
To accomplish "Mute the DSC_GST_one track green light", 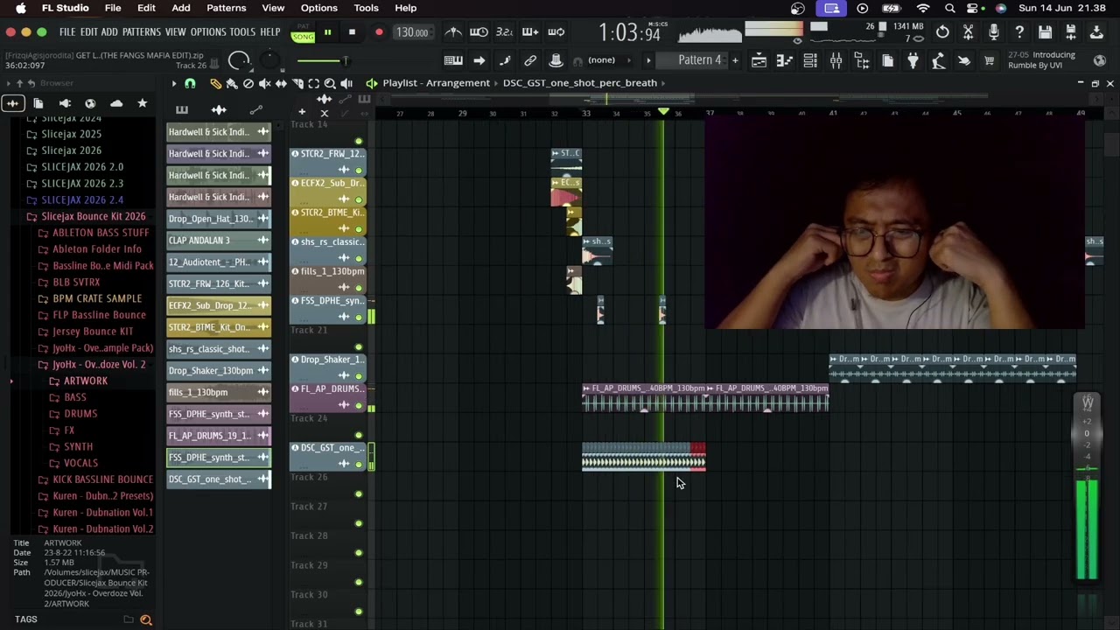I will click(x=358, y=465).
